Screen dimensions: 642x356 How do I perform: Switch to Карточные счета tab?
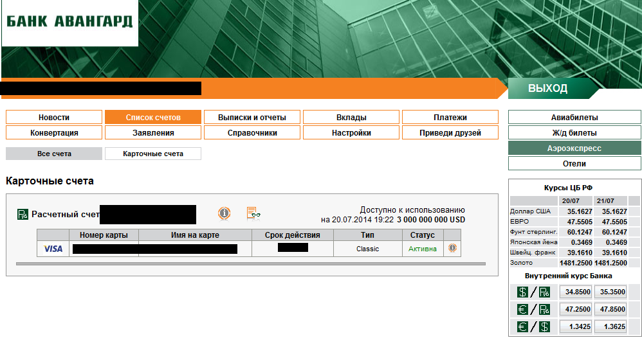153,154
